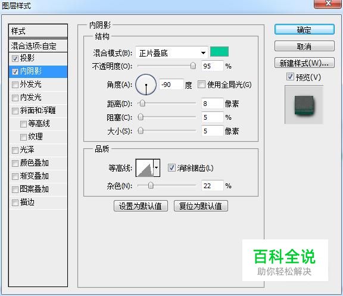Image resolution: width=343 pixels, height=296 pixels.
Task: Open the 混合模式 blend mode dropdown
Action: 171,53
